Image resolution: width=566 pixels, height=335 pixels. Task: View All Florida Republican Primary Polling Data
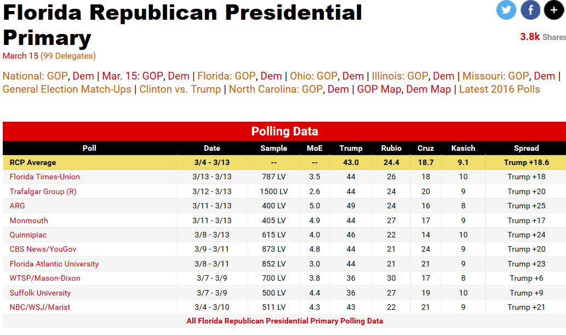click(284, 321)
